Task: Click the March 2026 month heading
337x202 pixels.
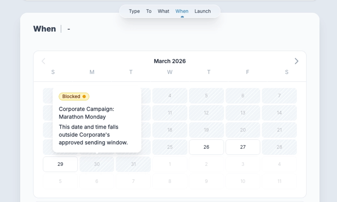Action: click(x=170, y=61)
